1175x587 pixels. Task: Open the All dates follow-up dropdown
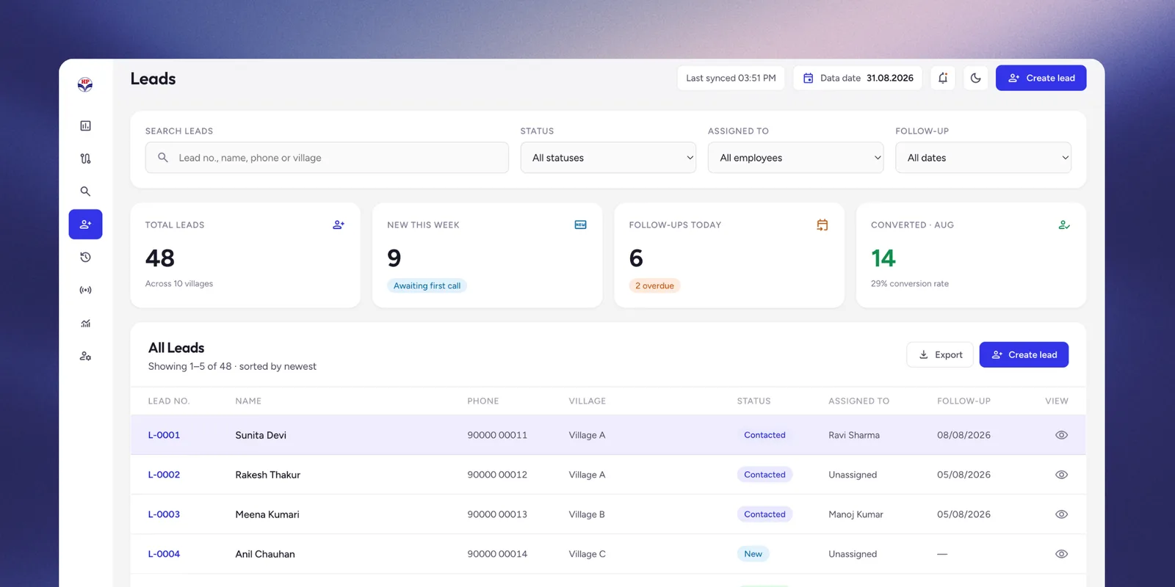pos(983,158)
